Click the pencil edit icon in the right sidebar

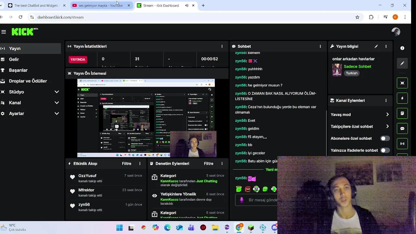[402, 63]
